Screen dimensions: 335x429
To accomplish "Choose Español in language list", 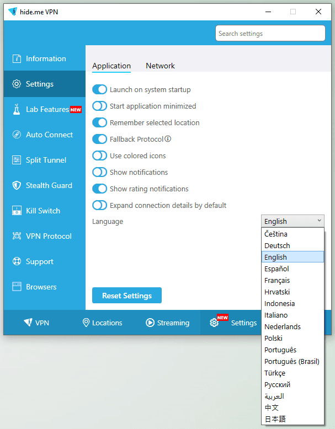I will (293, 269).
